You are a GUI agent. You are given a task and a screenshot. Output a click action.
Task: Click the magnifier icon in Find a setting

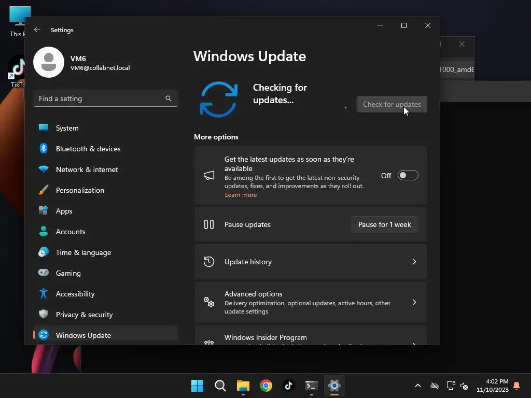click(169, 98)
